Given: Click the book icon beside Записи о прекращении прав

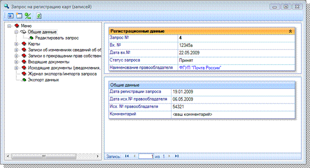Looking at the screenshot, I should coord(24,56).
